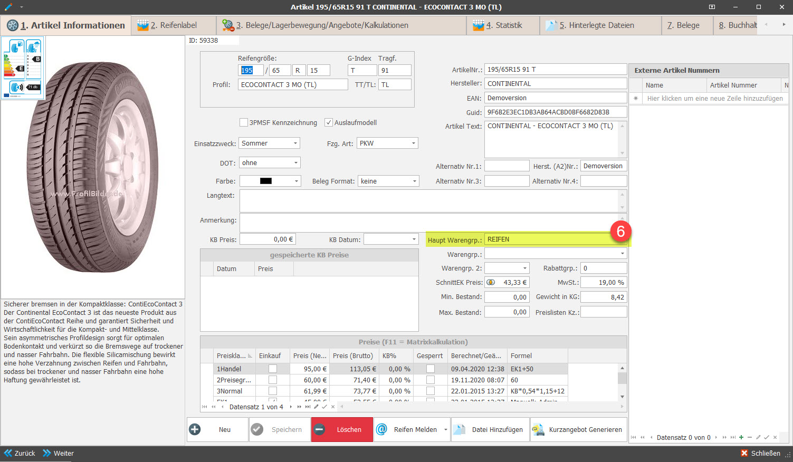The height and width of the screenshot is (462, 793).
Task: Expand the Warengrp. 2 dropdown
Action: pyautogui.click(x=524, y=268)
